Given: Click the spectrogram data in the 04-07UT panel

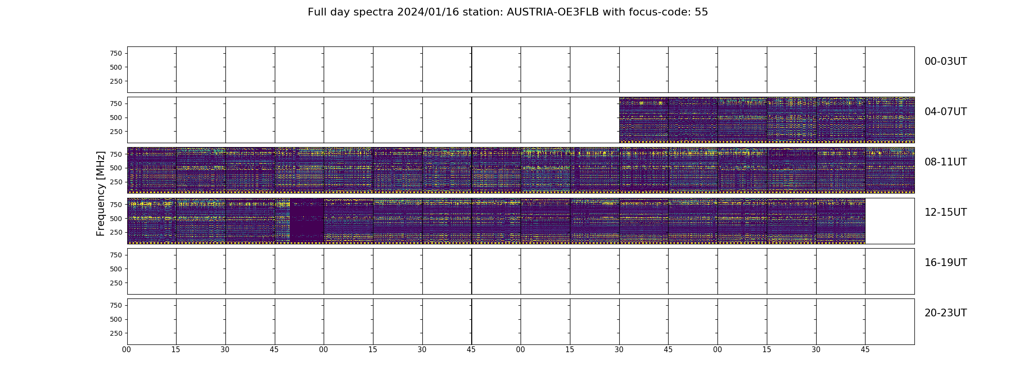Looking at the screenshot, I should point(767,120).
